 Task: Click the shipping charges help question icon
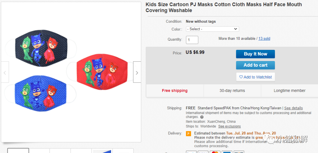(x=202, y=117)
